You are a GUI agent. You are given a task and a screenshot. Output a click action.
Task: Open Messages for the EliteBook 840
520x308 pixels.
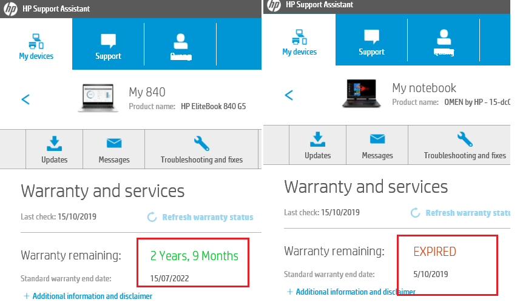click(x=114, y=150)
